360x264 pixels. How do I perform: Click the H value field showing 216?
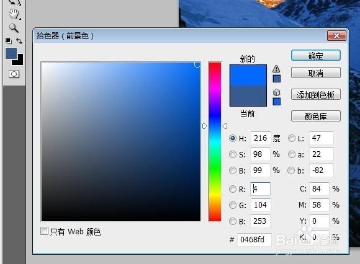point(260,138)
